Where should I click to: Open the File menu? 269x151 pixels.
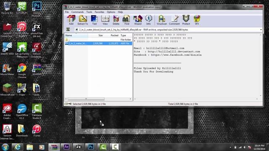coord(67,12)
